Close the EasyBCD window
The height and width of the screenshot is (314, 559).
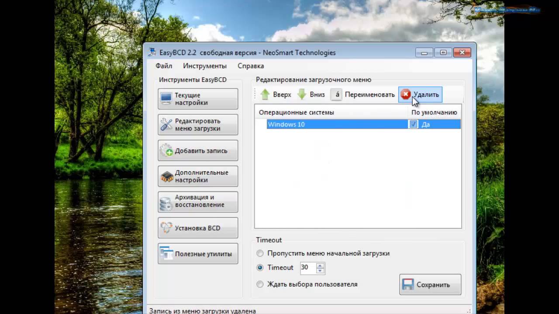(x=462, y=52)
